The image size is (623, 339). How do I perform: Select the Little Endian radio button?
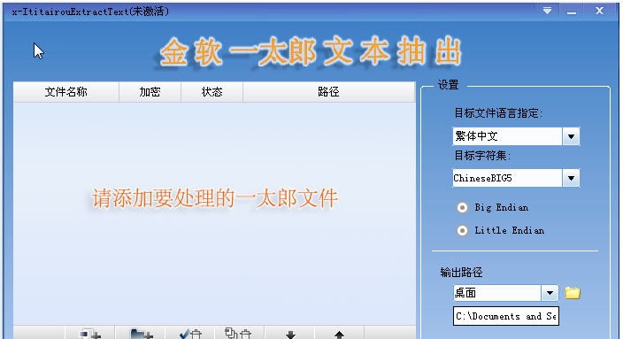[x=462, y=230]
